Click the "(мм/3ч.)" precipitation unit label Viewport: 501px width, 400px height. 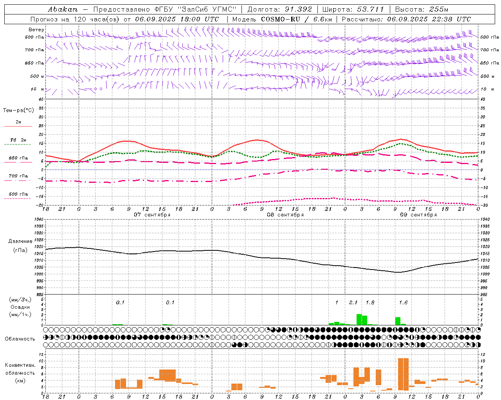tap(20, 300)
